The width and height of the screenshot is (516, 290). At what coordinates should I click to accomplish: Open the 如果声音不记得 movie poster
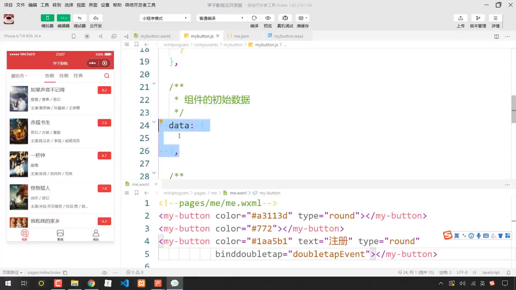point(19,99)
